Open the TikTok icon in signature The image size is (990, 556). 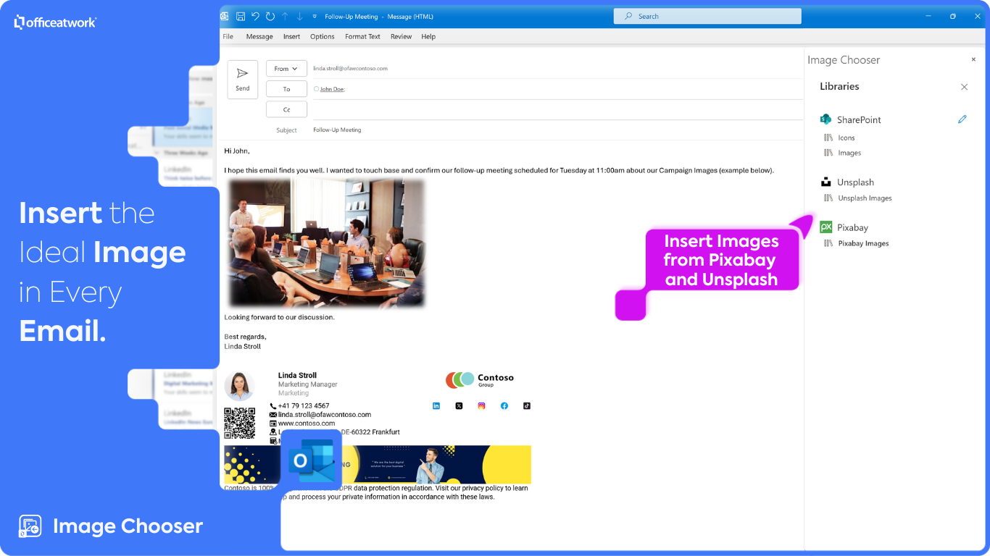pos(527,406)
